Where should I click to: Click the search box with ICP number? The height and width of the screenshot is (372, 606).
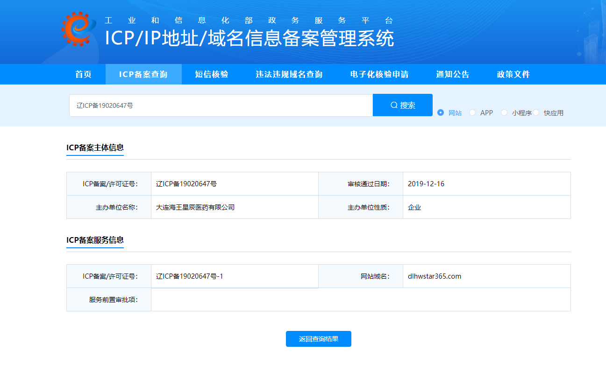coord(221,105)
